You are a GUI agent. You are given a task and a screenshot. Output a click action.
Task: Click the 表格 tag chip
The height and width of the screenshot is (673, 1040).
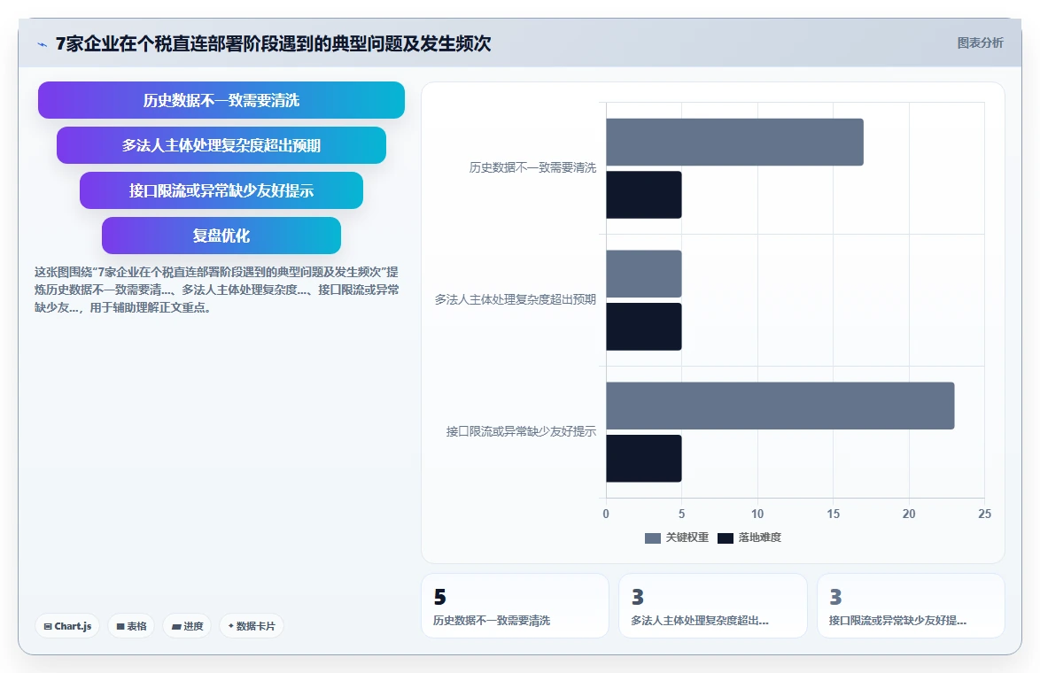click(130, 626)
